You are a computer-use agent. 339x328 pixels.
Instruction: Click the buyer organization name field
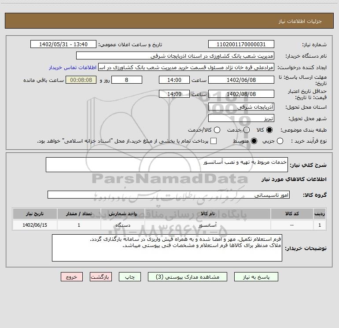(x=175, y=56)
